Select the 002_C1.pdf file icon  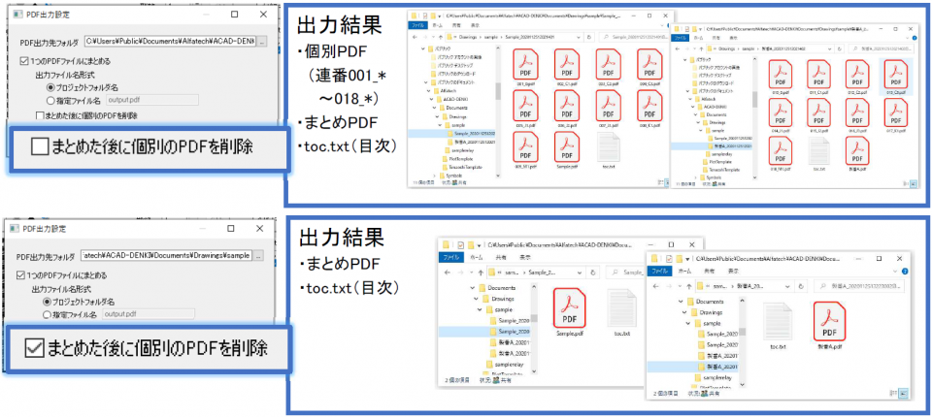[x=567, y=64]
